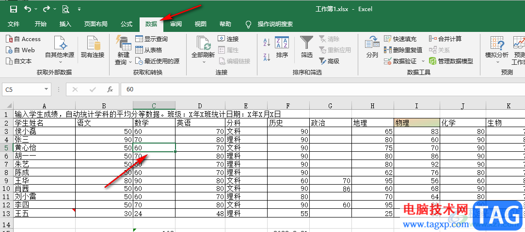Click 从表格 to query from table
This screenshot has height=232, width=525.
tap(149, 50)
